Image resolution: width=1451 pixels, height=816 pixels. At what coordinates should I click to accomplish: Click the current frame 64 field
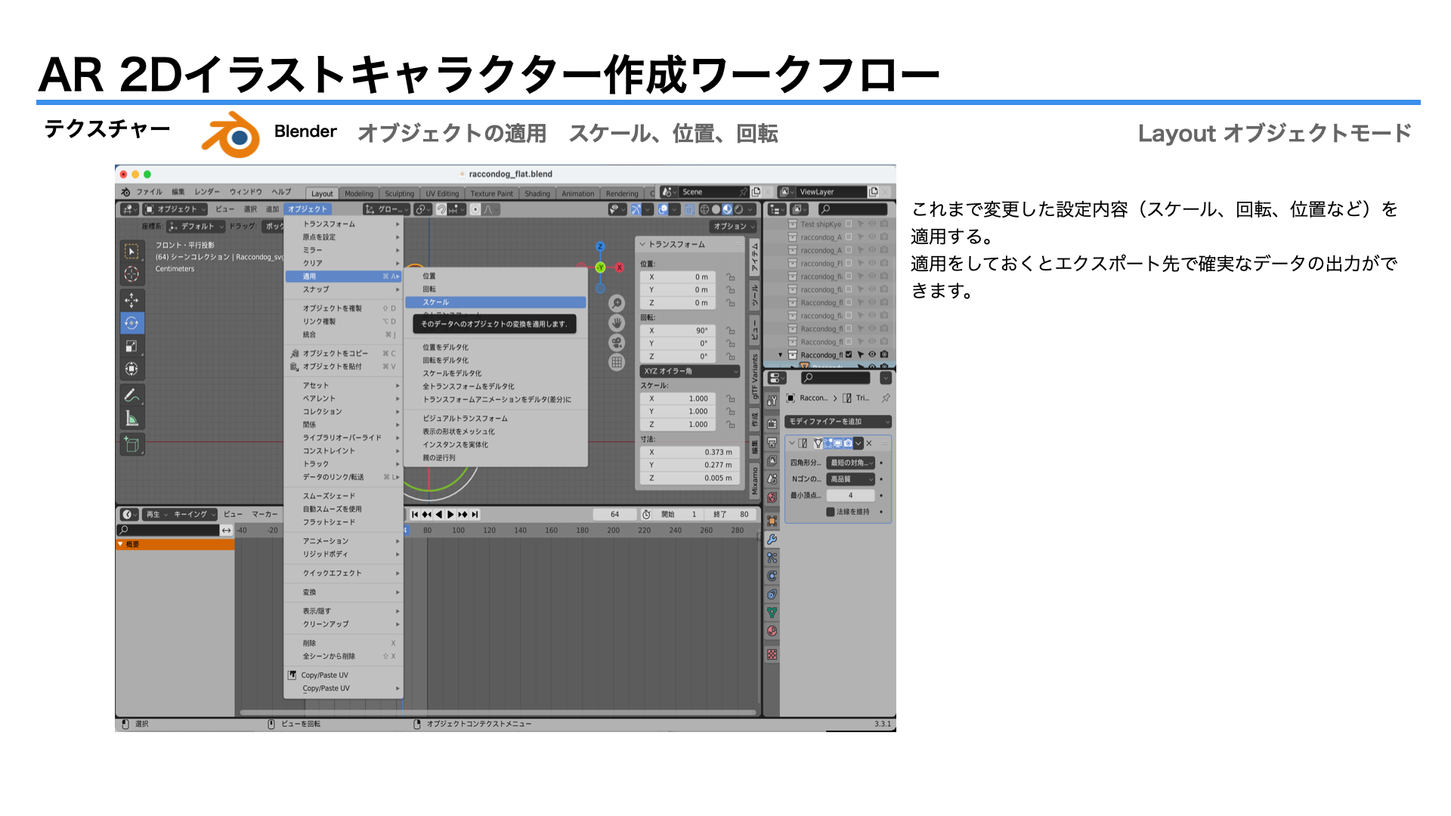(x=614, y=515)
